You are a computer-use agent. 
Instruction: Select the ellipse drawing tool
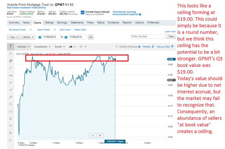[x=11, y=104]
